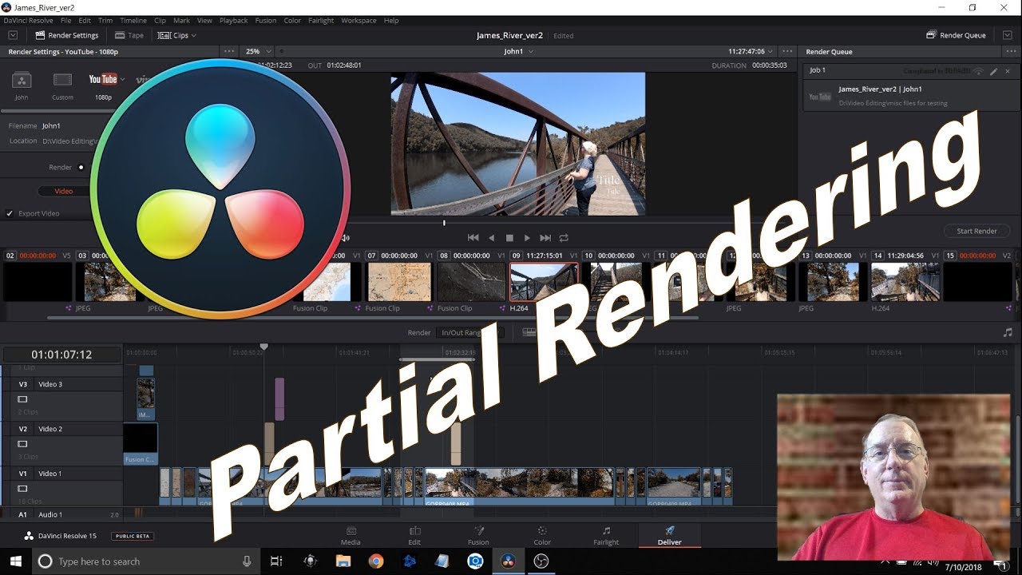The image size is (1022, 575).
Task: Edit Job 1 with the pencil icon
Action: [x=993, y=71]
